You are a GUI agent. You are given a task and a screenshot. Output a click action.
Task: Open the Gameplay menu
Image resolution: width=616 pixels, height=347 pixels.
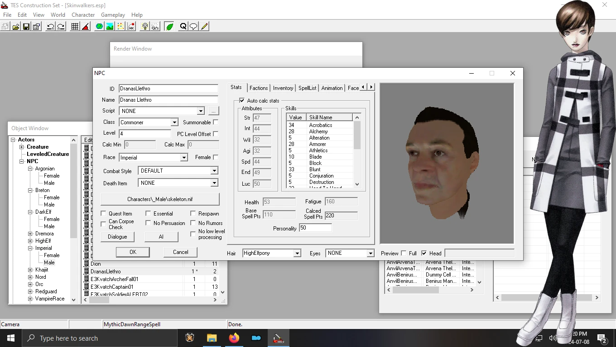tap(113, 14)
